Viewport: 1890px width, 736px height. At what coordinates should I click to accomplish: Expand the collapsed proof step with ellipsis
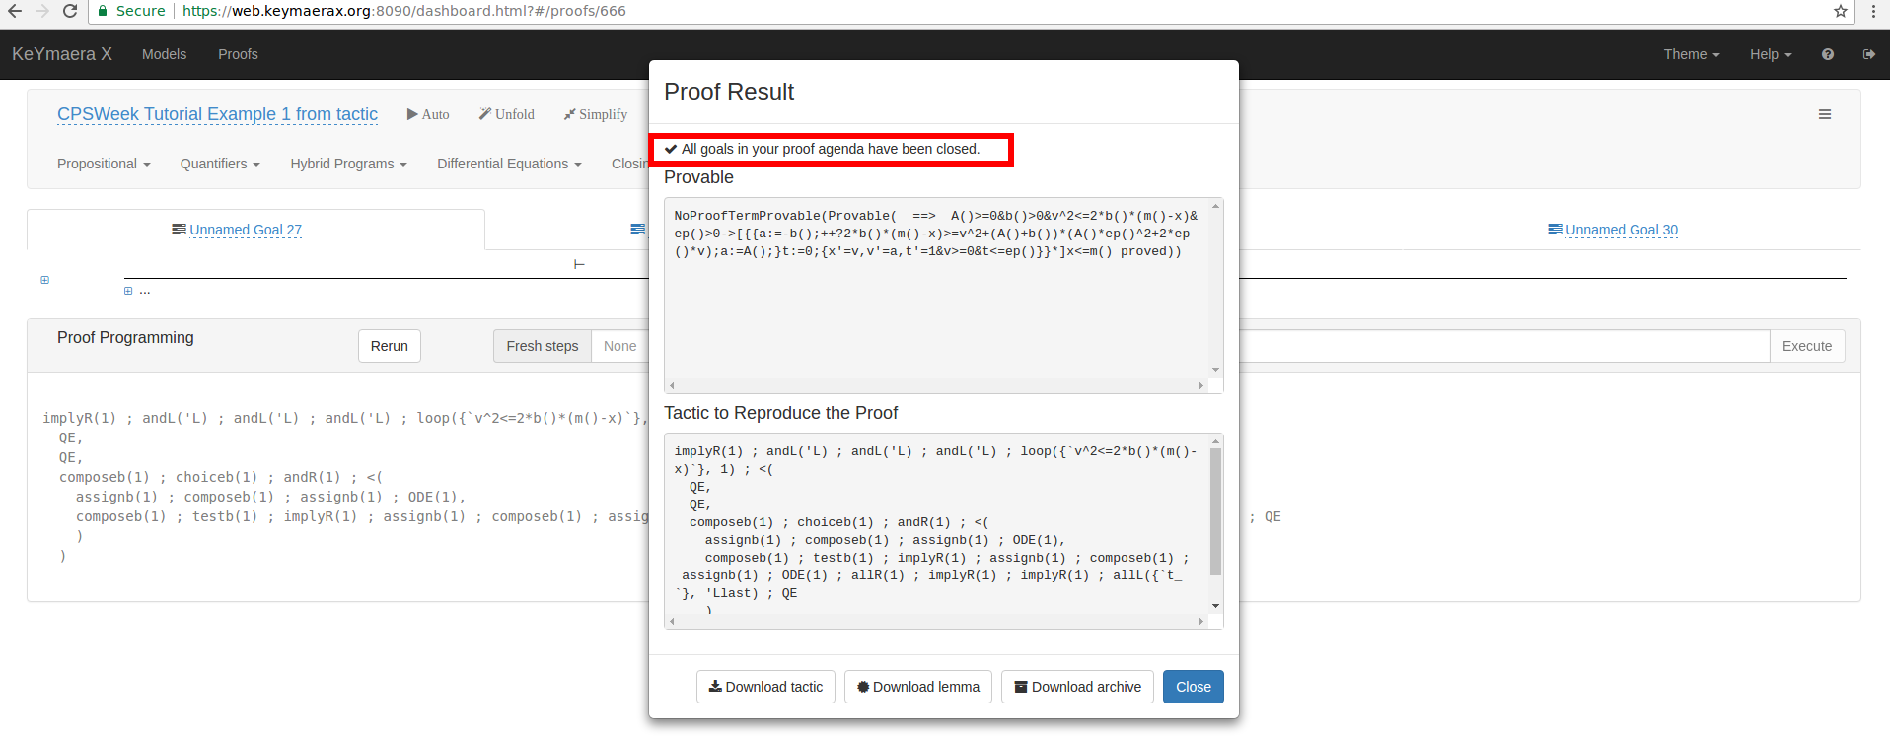tap(128, 291)
